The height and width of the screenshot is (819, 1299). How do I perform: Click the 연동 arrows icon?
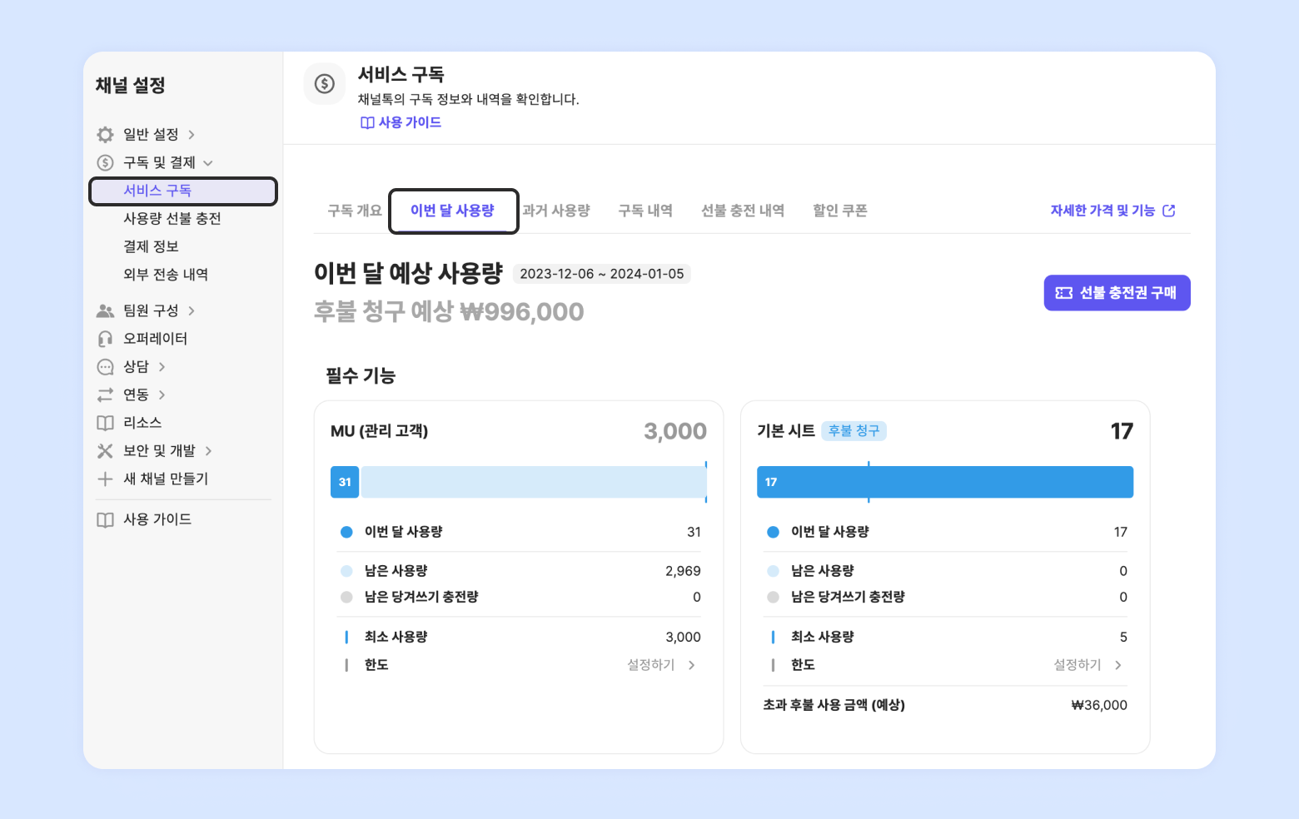click(105, 395)
